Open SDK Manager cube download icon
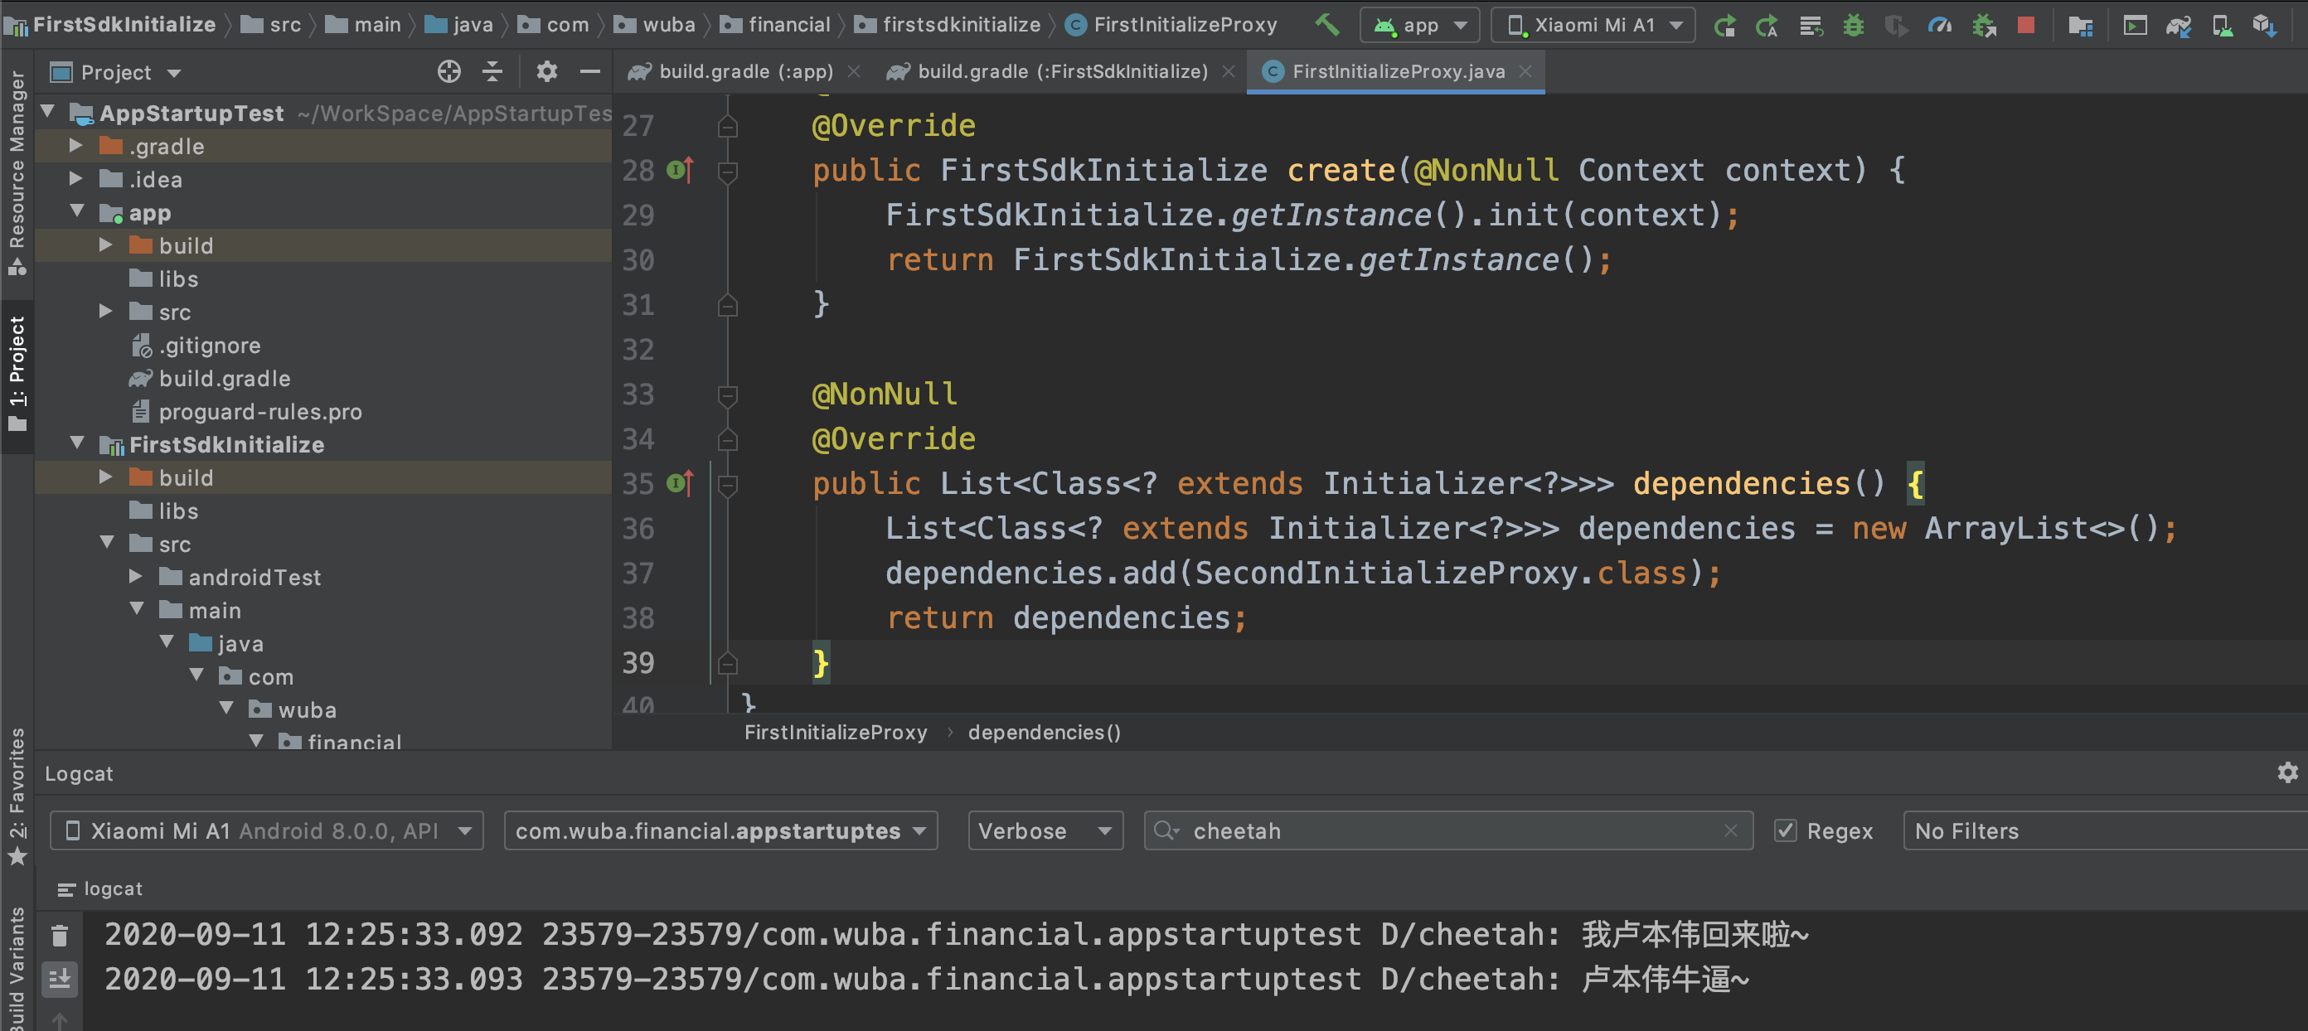Image resolution: width=2308 pixels, height=1031 pixels. pos(2265,25)
